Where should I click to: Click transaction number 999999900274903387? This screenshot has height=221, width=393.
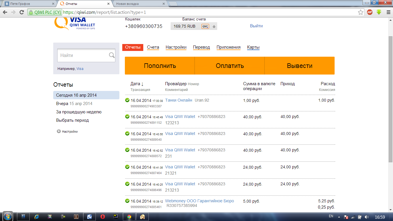[x=146, y=106]
